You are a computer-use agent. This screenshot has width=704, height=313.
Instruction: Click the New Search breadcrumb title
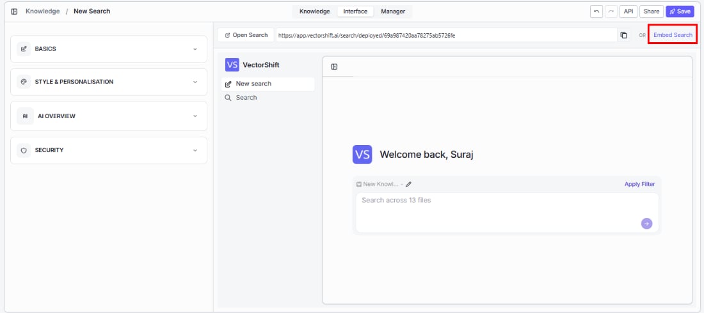point(92,11)
